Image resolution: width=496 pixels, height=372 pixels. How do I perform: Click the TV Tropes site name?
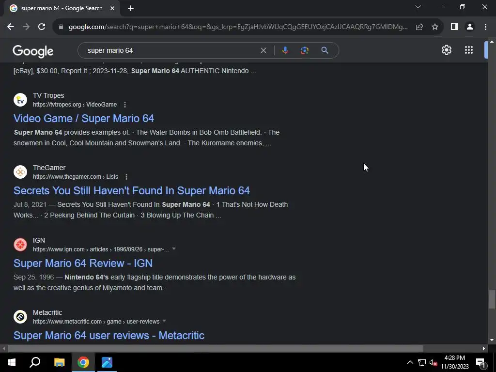tap(48, 95)
